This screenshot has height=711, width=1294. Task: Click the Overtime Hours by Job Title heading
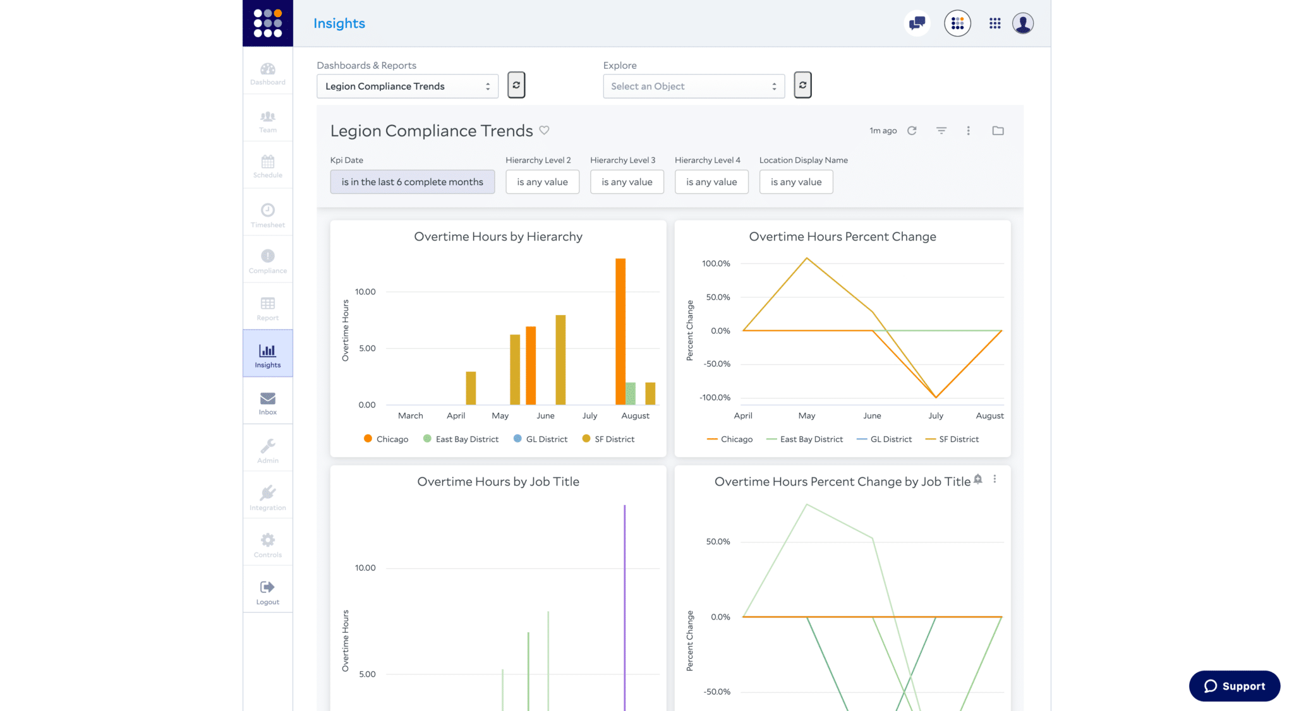(x=498, y=481)
